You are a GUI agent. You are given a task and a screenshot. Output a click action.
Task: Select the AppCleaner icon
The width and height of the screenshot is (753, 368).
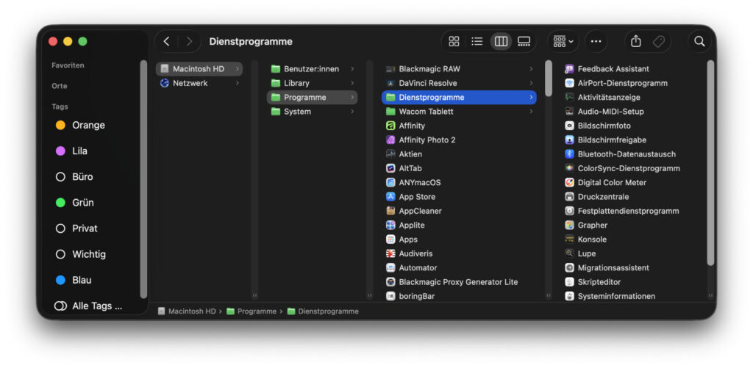click(x=390, y=211)
